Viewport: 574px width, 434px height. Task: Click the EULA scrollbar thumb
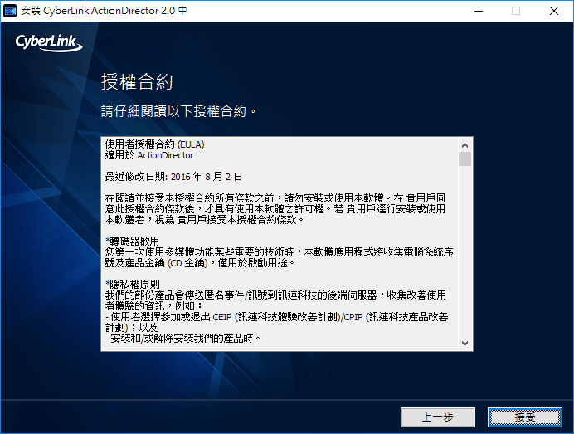[x=465, y=159]
